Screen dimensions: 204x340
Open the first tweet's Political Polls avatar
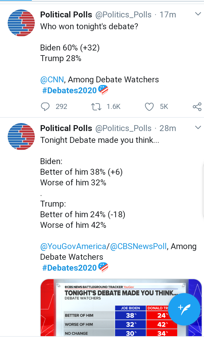pyautogui.click(x=21, y=23)
